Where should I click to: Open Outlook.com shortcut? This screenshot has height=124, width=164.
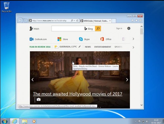38,39
